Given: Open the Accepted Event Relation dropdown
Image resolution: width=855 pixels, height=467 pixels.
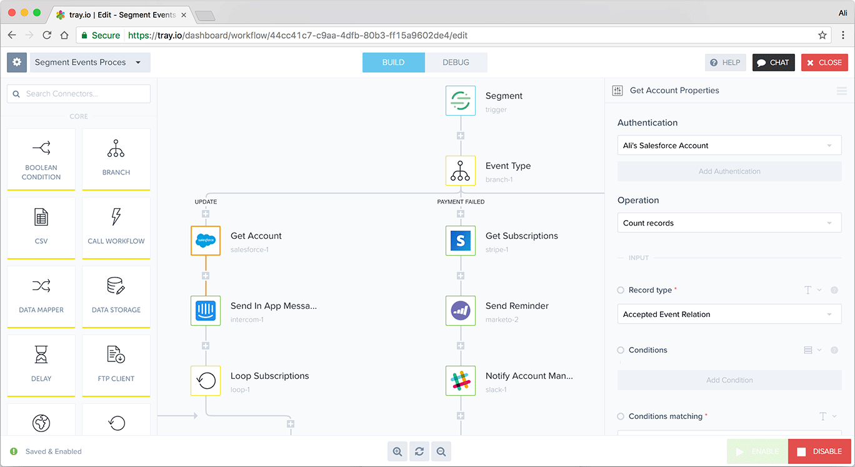Looking at the screenshot, I should tap(729, 314).
